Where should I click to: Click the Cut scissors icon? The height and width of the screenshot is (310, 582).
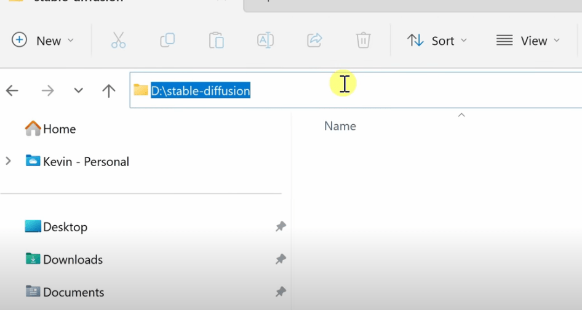(x=118, y=41)
